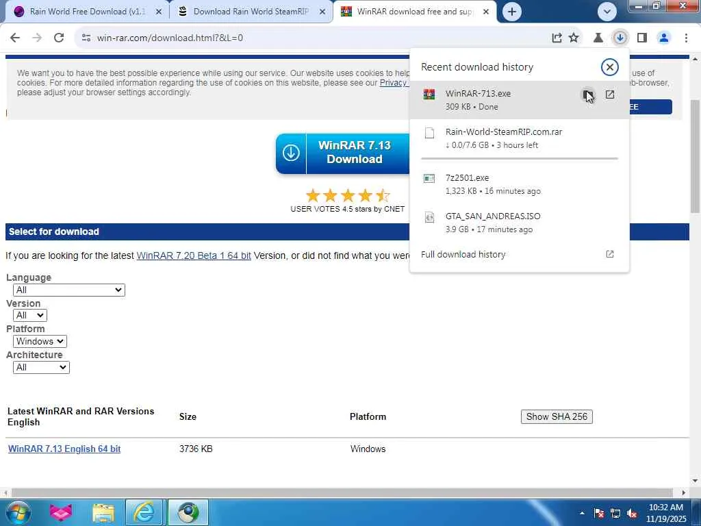Open the Privacy policy link in cookie notice
This screenshot has height=526, width=701.
click(x=394, y=83)
